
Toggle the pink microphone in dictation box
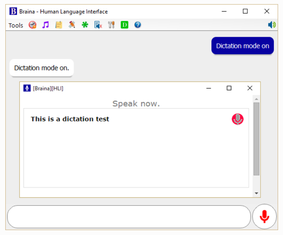pos(238,119)
